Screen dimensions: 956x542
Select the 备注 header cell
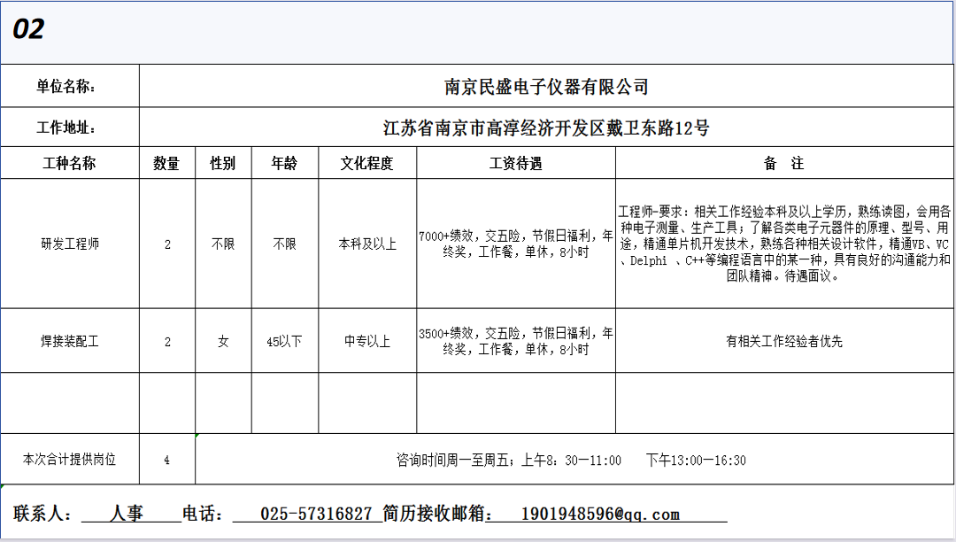[x=784, y=164]
